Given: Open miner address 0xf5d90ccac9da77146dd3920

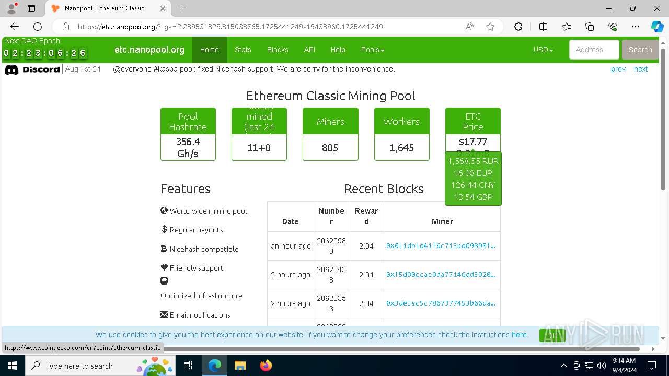Looking at the screenshot, I should [x=441, y=275].
